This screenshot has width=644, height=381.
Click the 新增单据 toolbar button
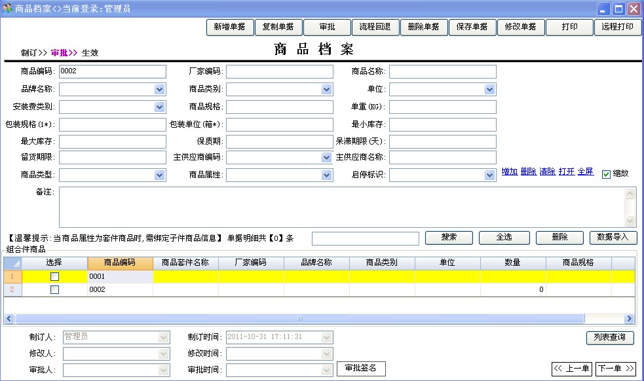point(229,27)
